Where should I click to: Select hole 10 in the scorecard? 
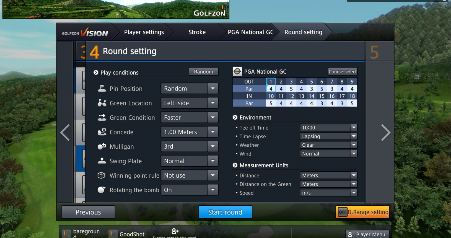[271, 96]
